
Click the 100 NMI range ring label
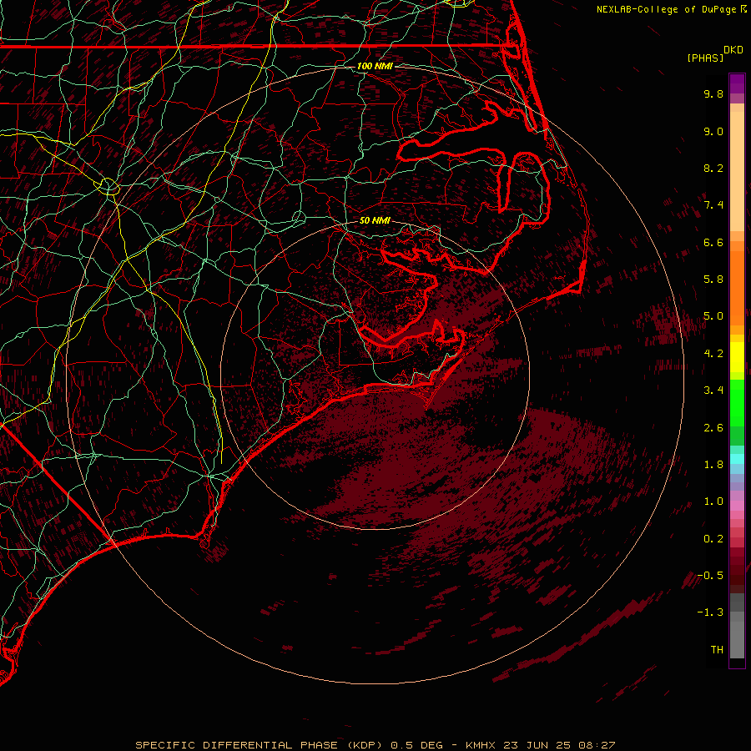(375, 66)
